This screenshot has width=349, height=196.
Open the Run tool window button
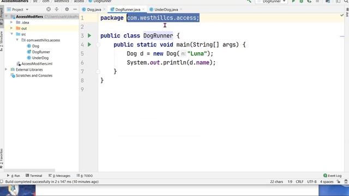pyautogui.click(x=14, y=175)
